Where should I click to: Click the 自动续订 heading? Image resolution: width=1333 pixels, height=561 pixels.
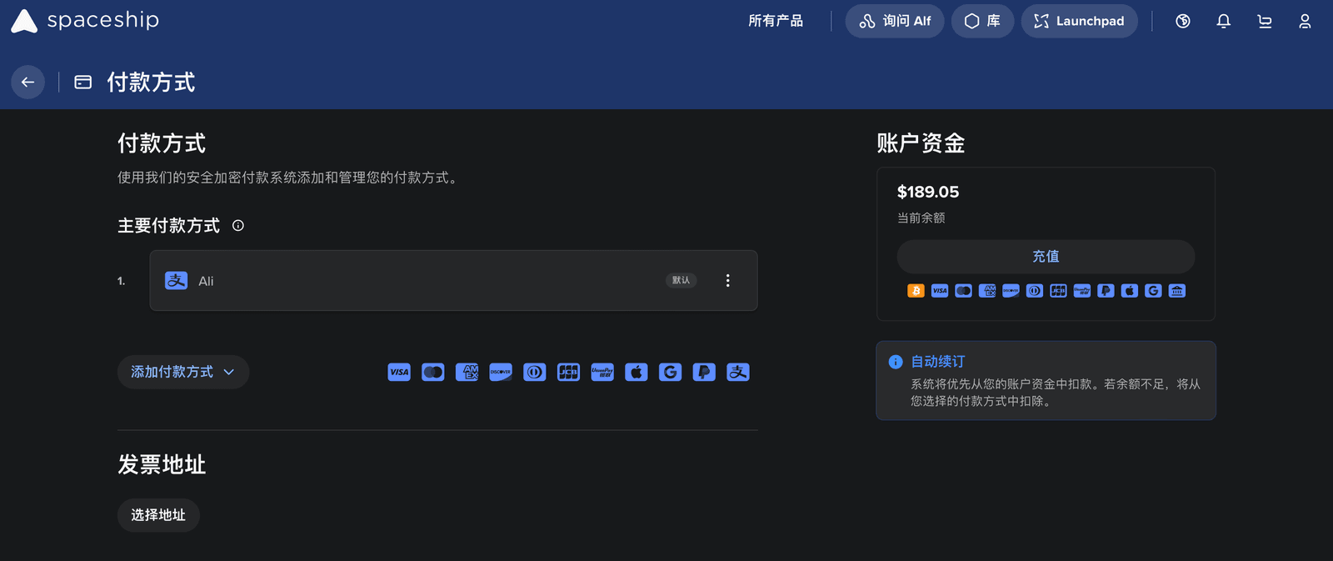(938, 362)
